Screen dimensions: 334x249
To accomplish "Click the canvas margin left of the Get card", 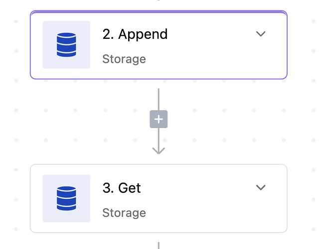I will point(15,198).
